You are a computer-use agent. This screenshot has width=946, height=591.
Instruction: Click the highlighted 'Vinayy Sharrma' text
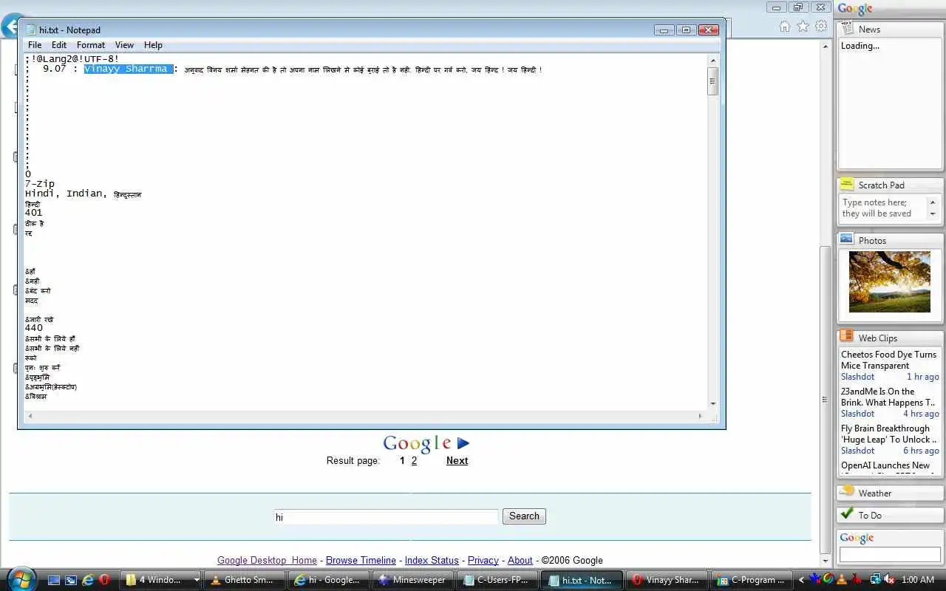pyautogui.click(x=129, y=69)
